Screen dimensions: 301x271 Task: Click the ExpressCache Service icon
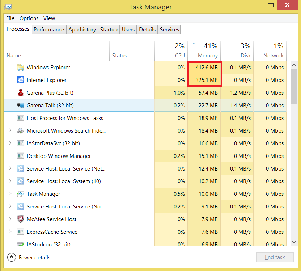[x=21, y=232]
